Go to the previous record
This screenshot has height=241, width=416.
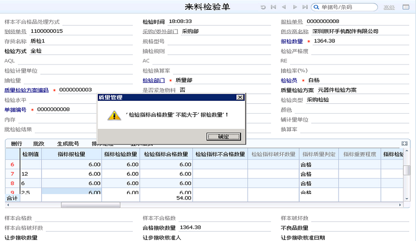284,7
